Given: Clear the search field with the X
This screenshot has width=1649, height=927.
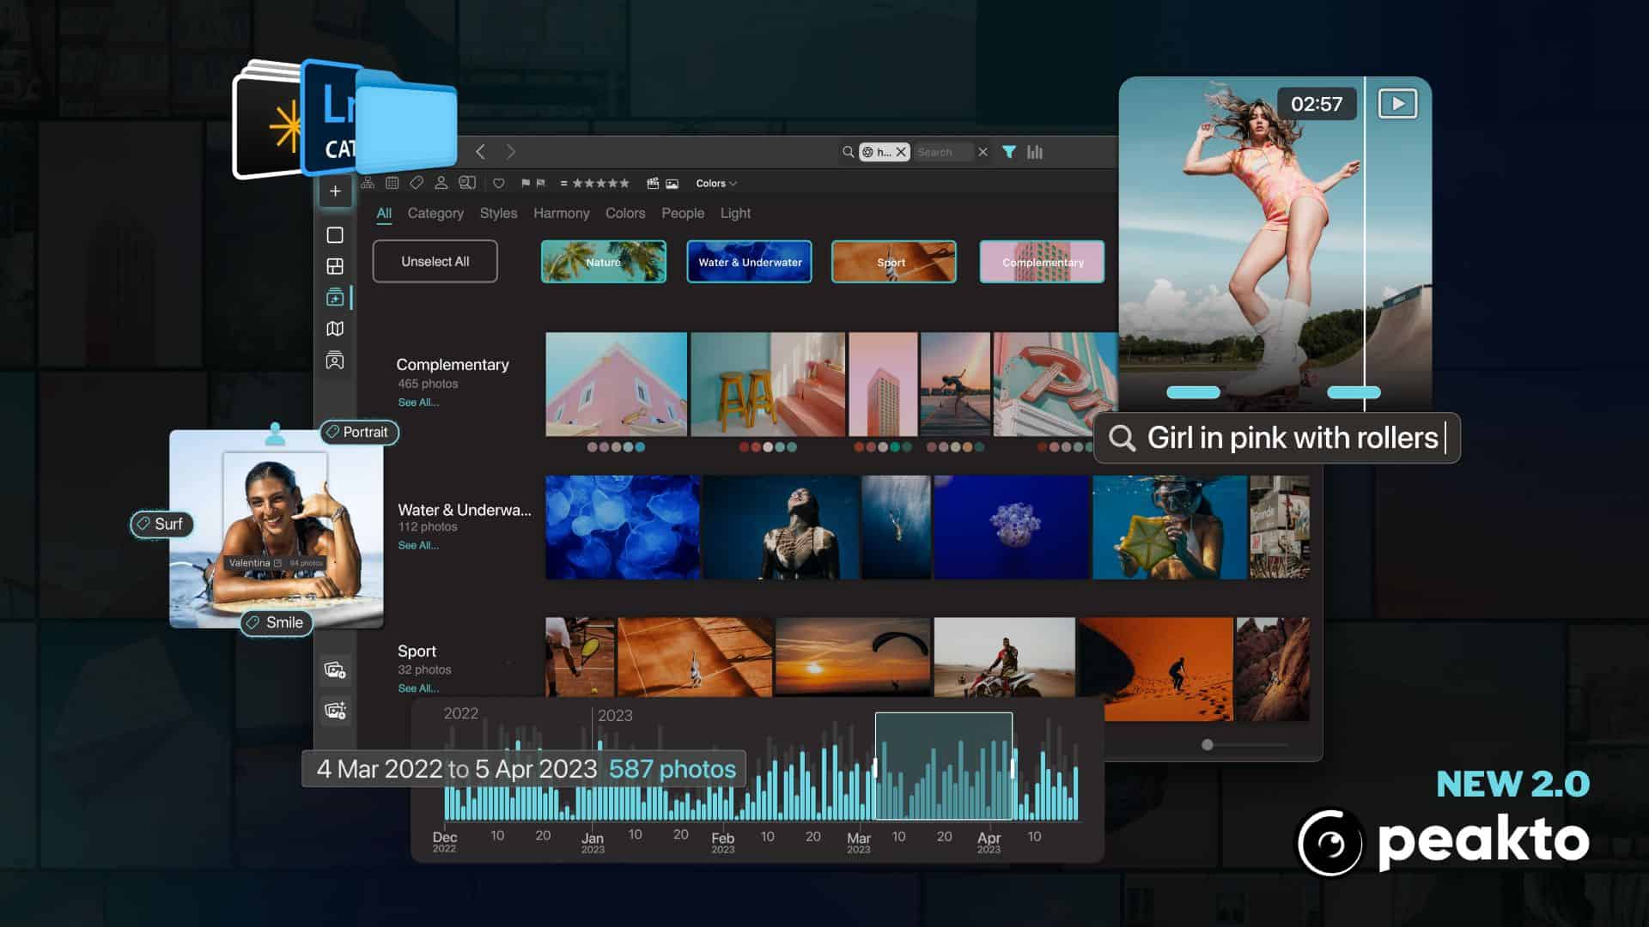Looking at the screenshot, I should pos(983,152).
